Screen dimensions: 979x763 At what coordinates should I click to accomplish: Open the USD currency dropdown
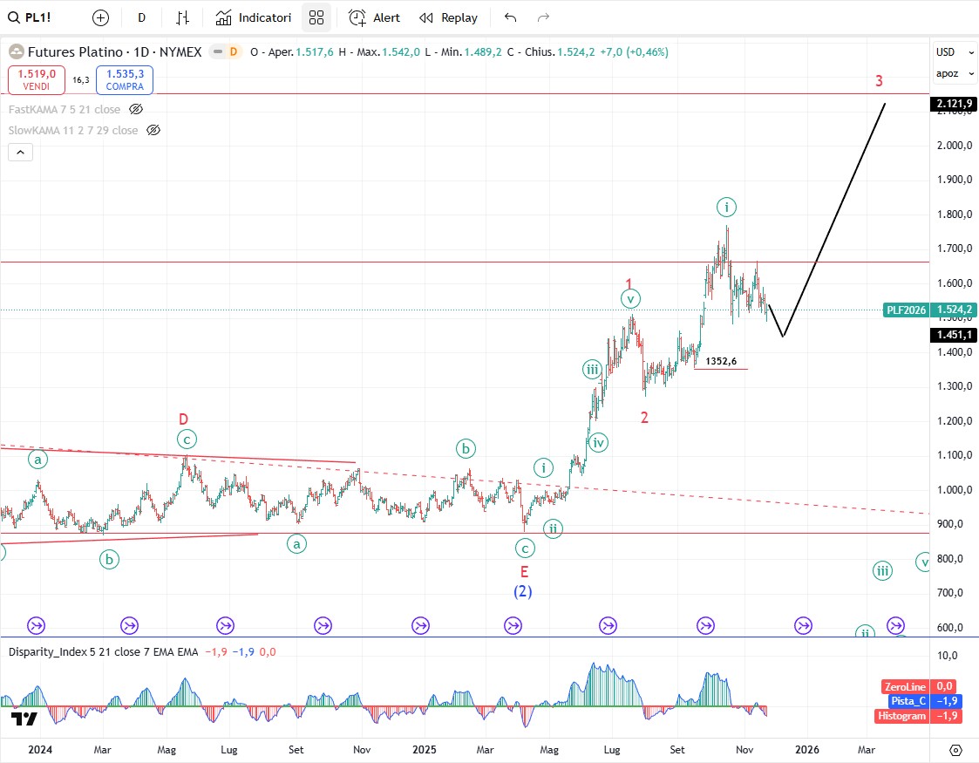click(x=946, y=52)
